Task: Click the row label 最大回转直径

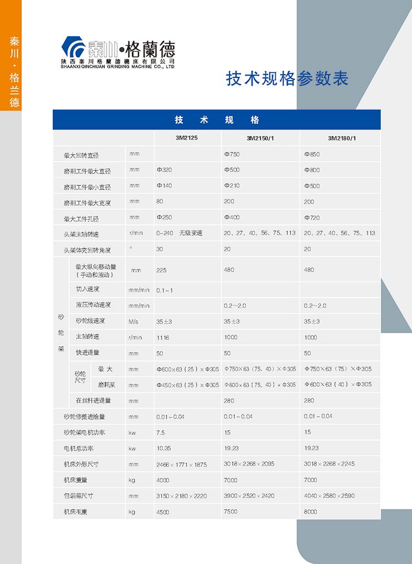Action: pyautogui.click(x=81, y=155)
